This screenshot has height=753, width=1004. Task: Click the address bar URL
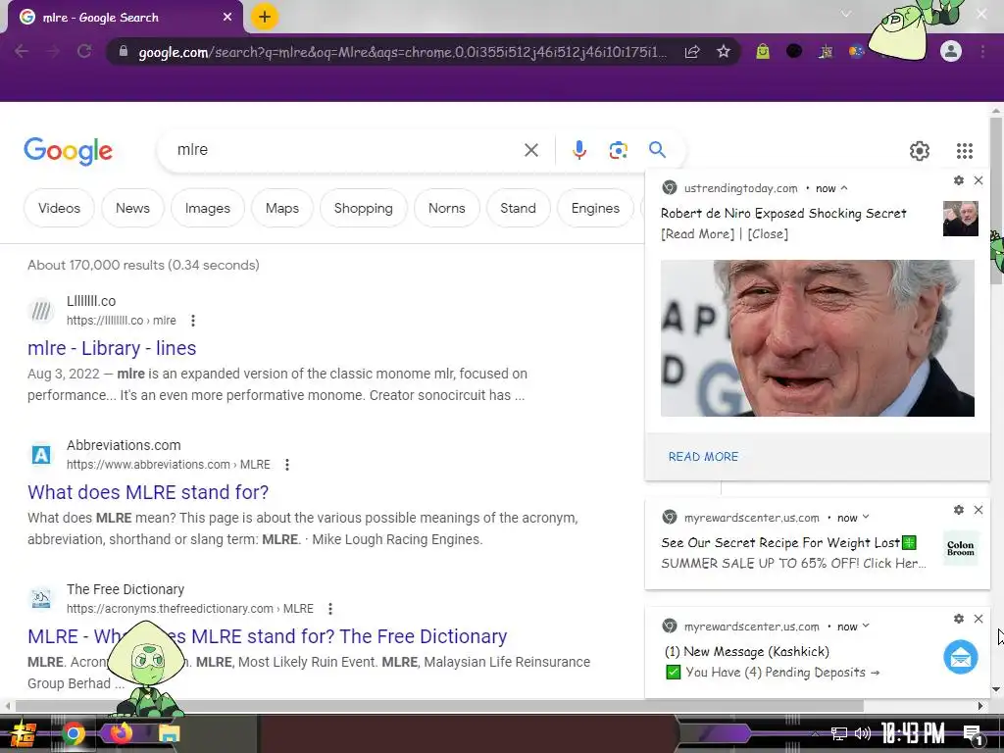click(x=402, y=52)
